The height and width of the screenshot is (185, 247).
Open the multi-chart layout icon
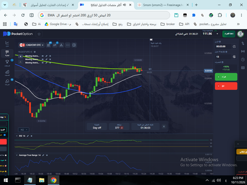click(74, 45)
